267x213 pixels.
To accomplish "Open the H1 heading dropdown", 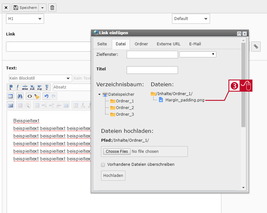I will (25, 19).
